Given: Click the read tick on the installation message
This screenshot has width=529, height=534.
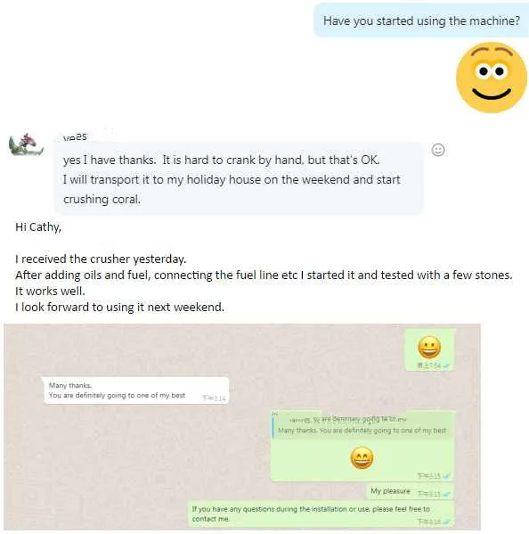Looking at the screenshot, I should [446, 522].
